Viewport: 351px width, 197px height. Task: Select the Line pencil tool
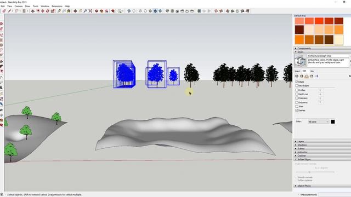[9, 11]
